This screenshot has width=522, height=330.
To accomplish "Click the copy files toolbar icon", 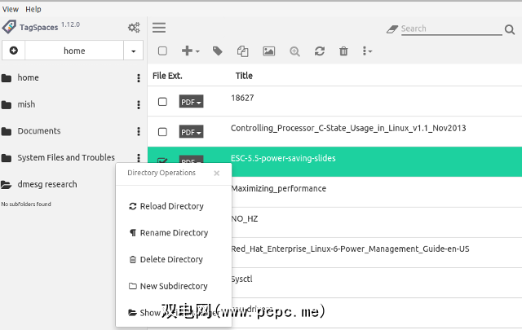I will click(x=242, y=51).
